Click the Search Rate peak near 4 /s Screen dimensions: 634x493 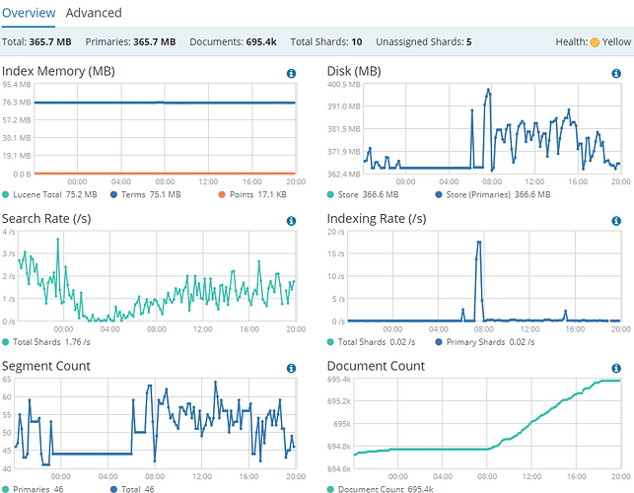pyautogui.click(x=58, y=240)
